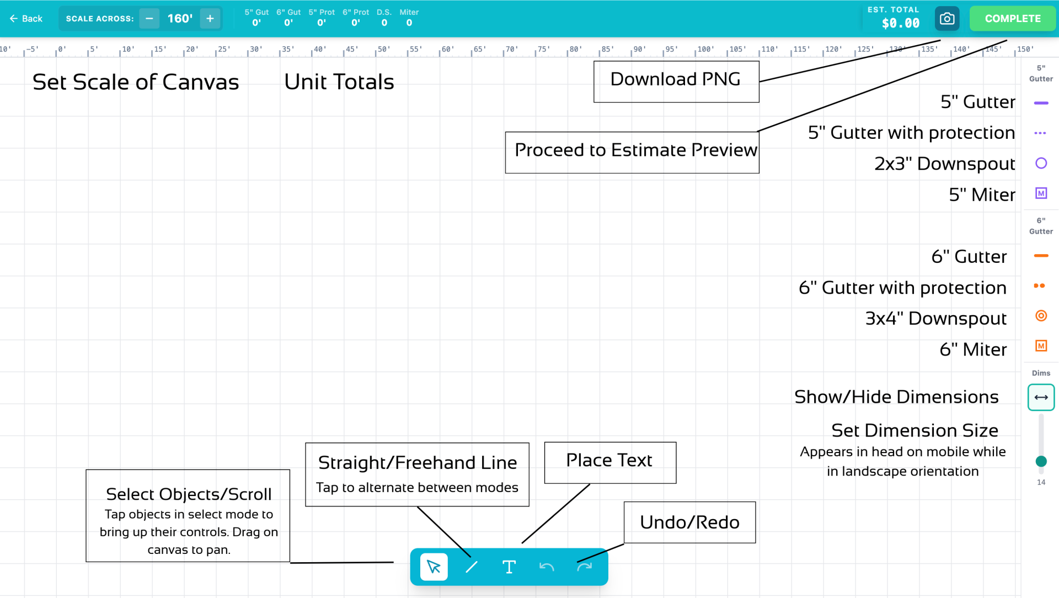Select 6" Gutter with protection orange dots

tap(1040, 285)
